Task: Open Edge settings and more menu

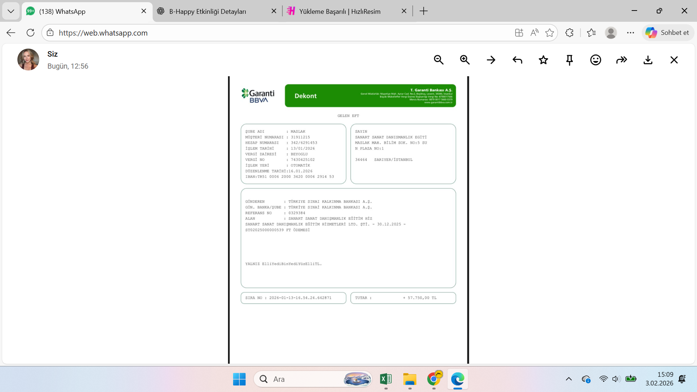Action: [x=631, y=33]
